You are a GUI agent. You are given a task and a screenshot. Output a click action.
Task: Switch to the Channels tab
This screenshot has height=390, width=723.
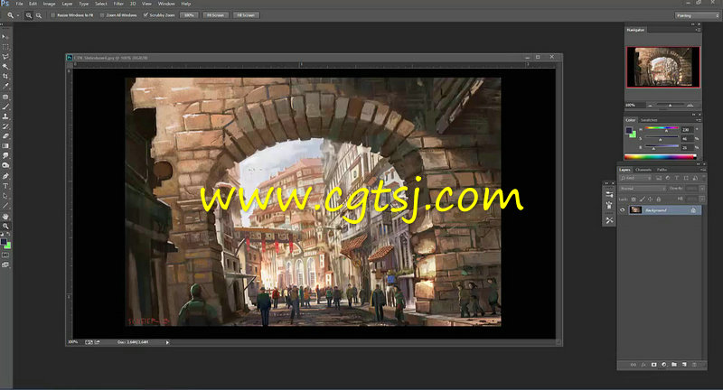643,170
